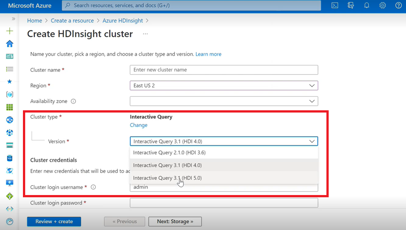406x230 pixels.
Task: Open App Services globe icon in sidebar
Action: [x=9, y=120]
